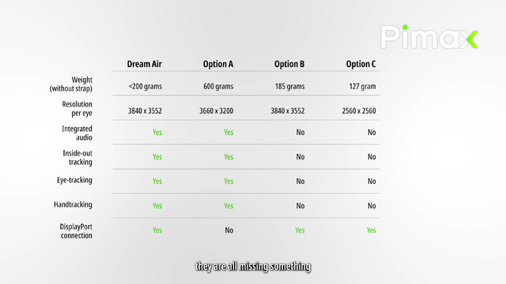Select the Weight (without strap) row label
506x284 pixels.
point(71,84)
